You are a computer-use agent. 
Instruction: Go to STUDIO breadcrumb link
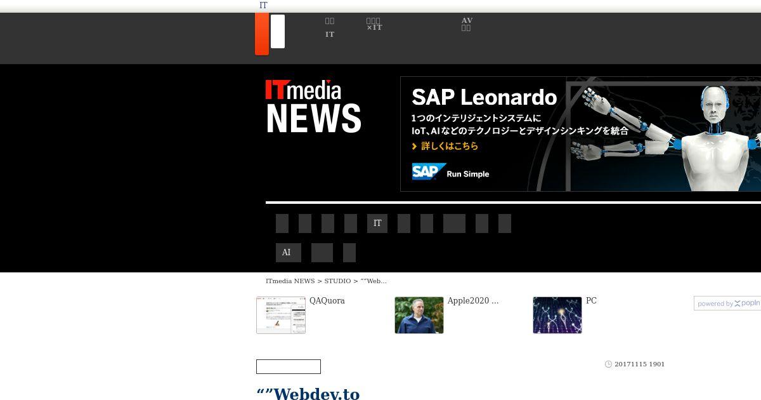point(337,281)
